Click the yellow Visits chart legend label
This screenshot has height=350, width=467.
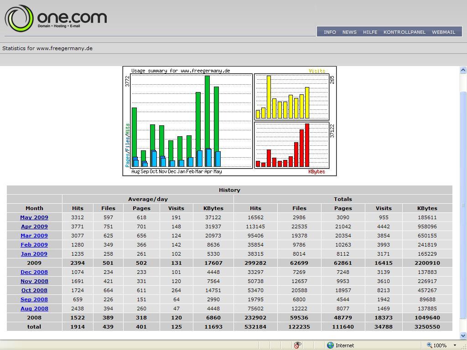coord(317,71)
